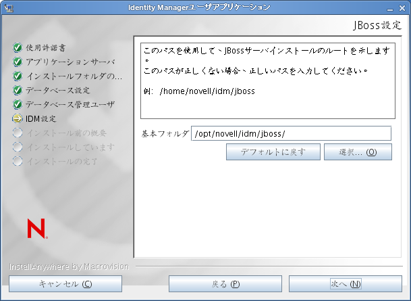Click the window menu icon in title bar

[x=9, y=8]
